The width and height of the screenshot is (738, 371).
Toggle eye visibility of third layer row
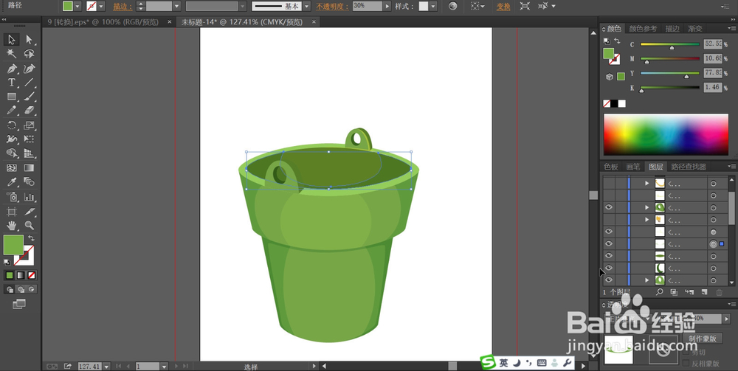tap(609, 208)
